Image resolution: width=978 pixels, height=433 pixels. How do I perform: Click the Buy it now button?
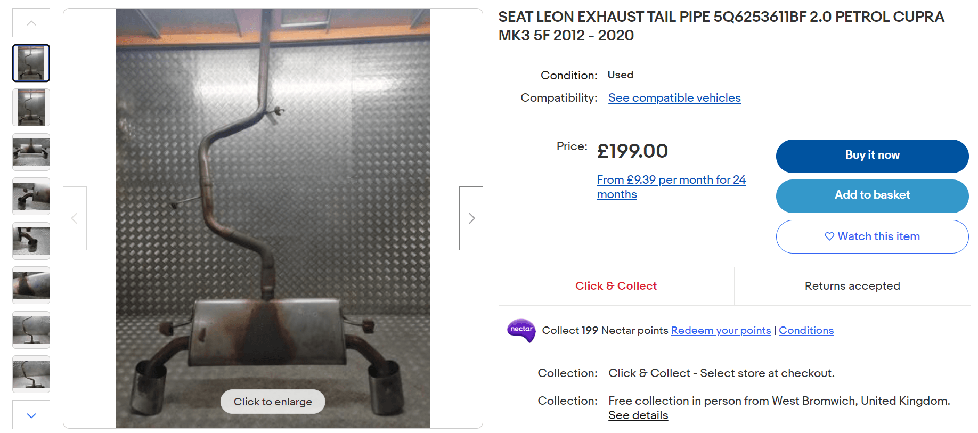click(x=872, y=156)
